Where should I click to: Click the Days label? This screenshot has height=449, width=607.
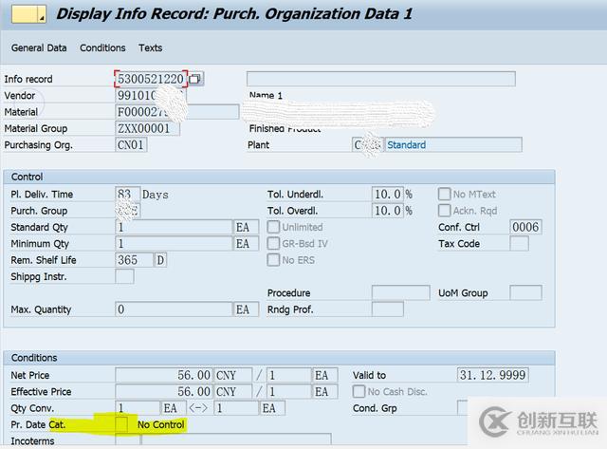click(156, 195)
